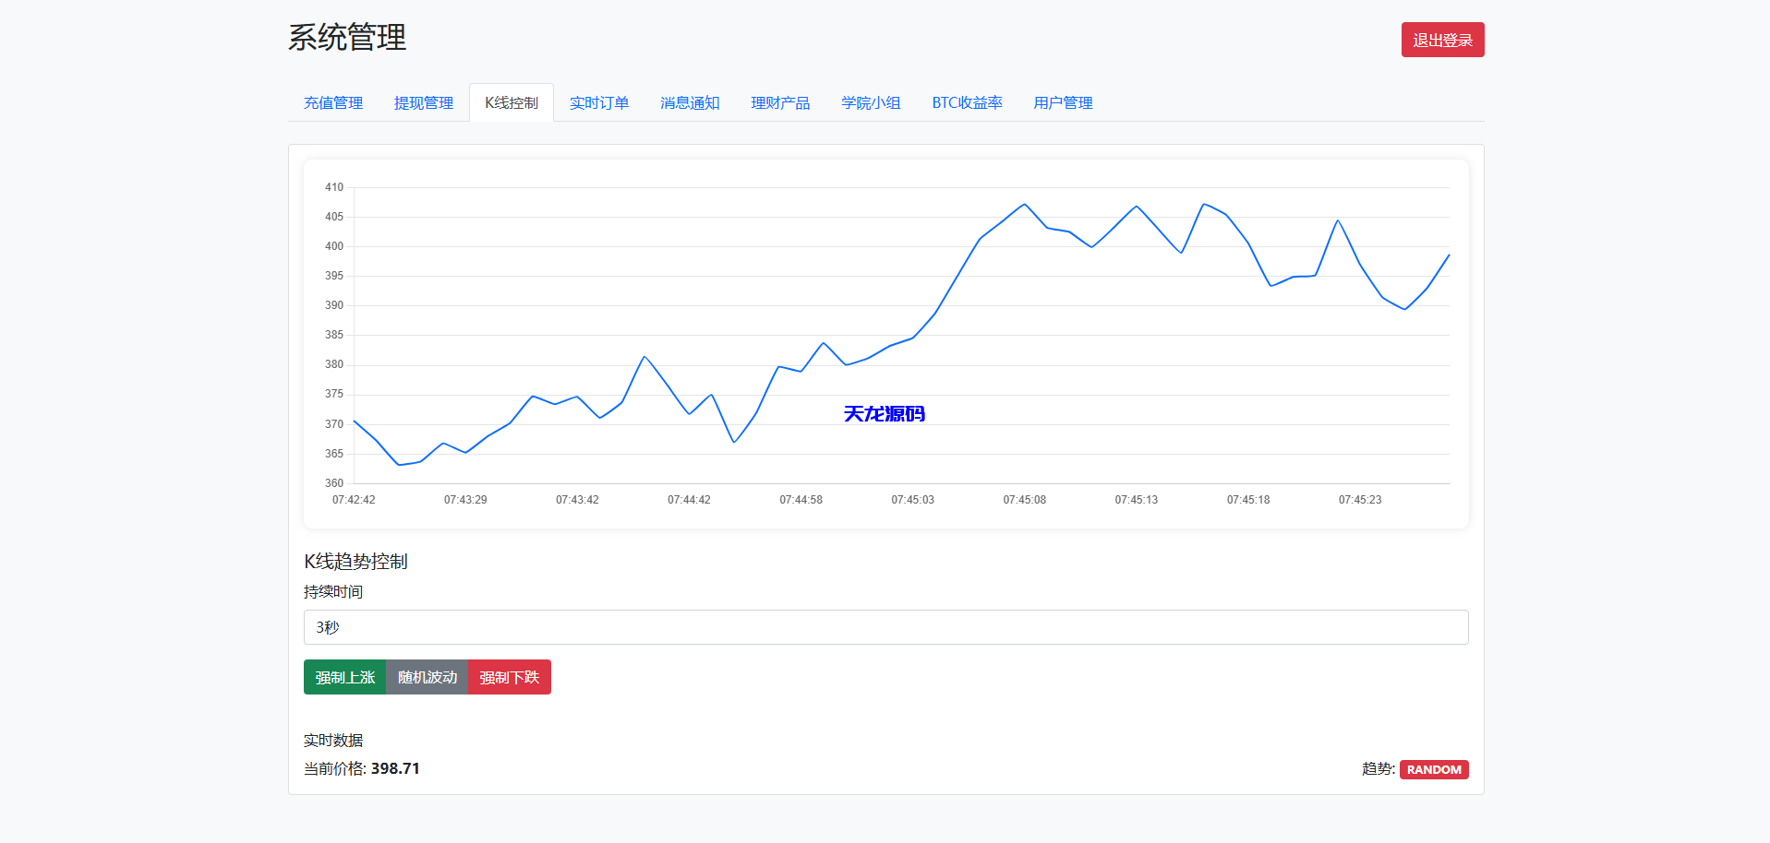Click the 天龙源码 watermark on chart

click(884, 414)
